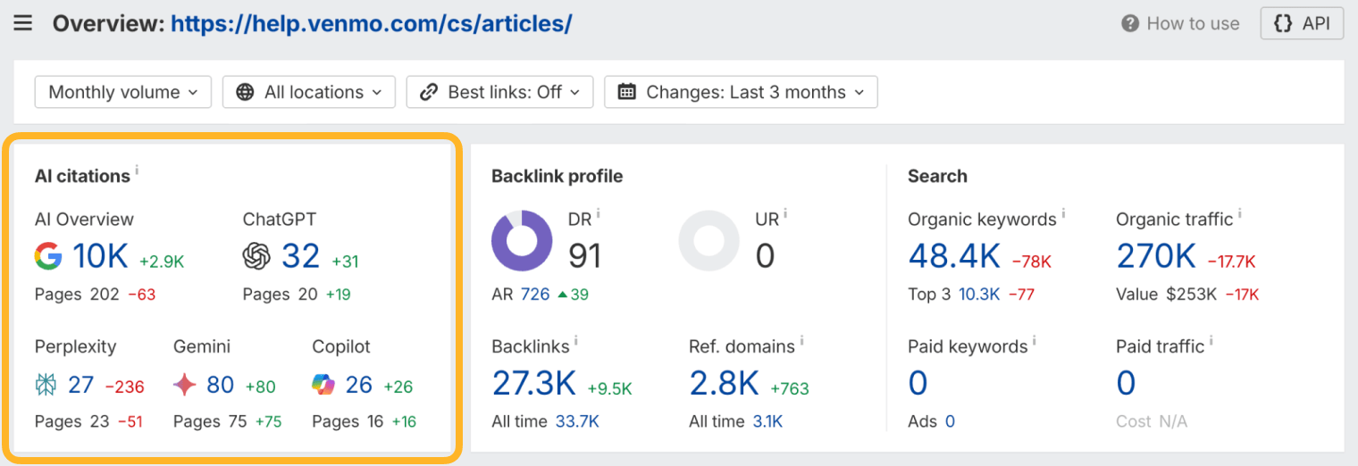Screen dimensions: 1358x466
Task: Click the API button
Action: 1302,24
